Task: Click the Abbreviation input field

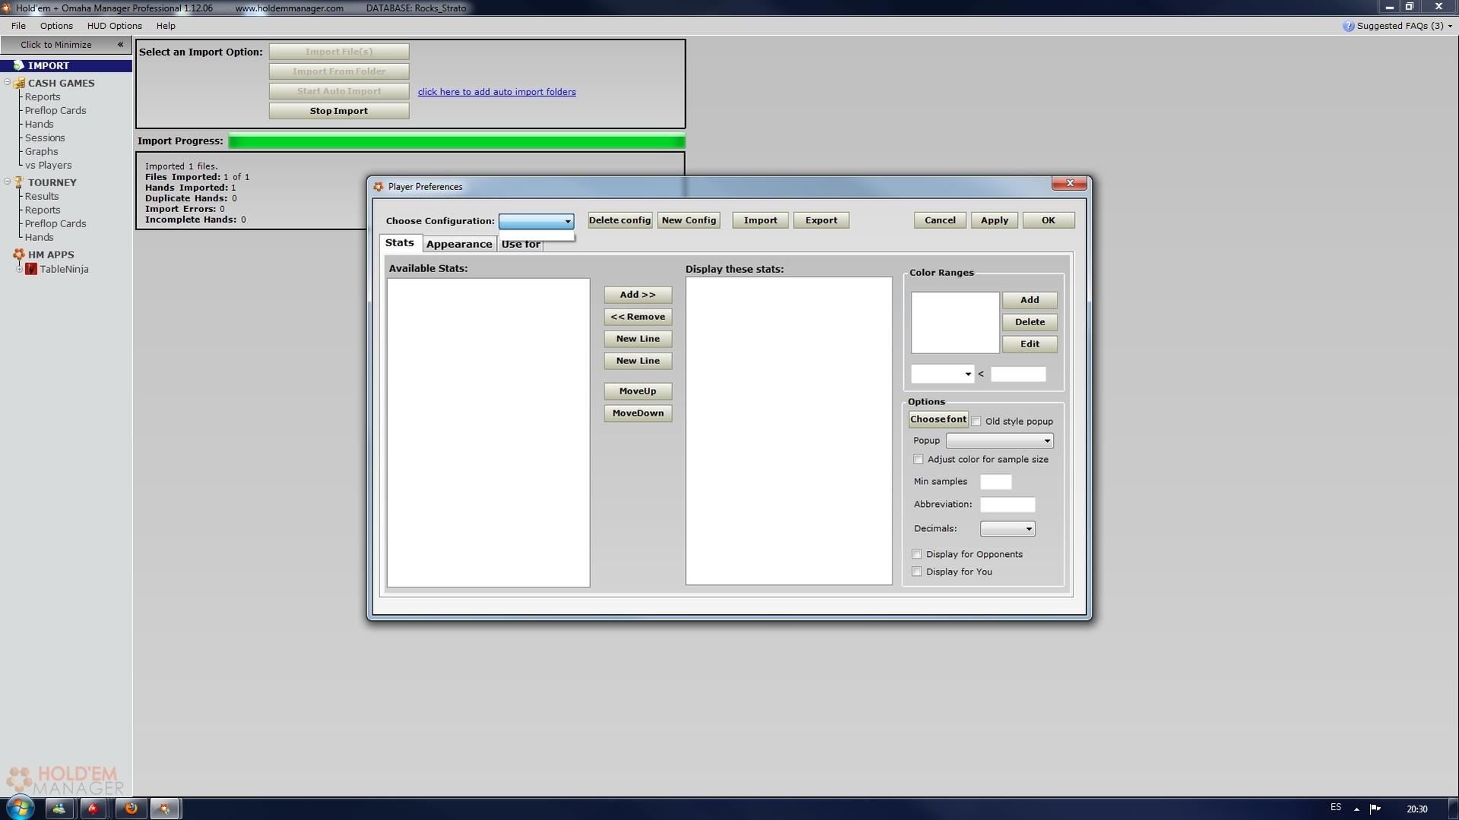Action: pos(1007,505)
